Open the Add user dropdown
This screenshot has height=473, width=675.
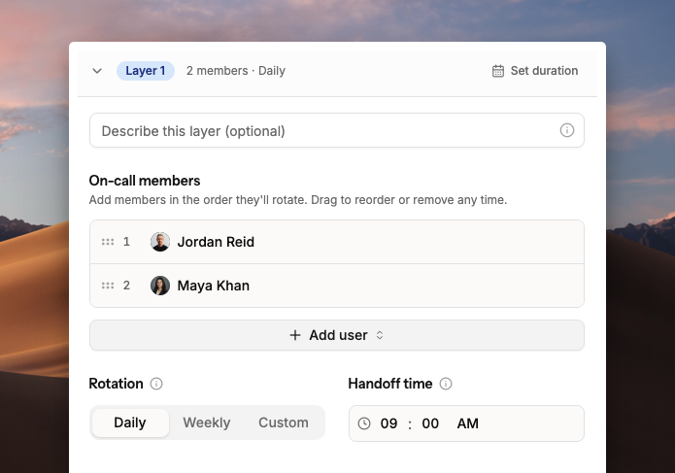coord(337,335)
